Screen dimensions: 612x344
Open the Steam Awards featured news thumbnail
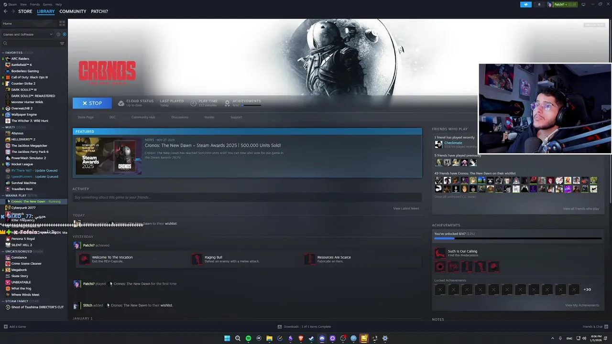pyautogui.click(x=109, y=156)
